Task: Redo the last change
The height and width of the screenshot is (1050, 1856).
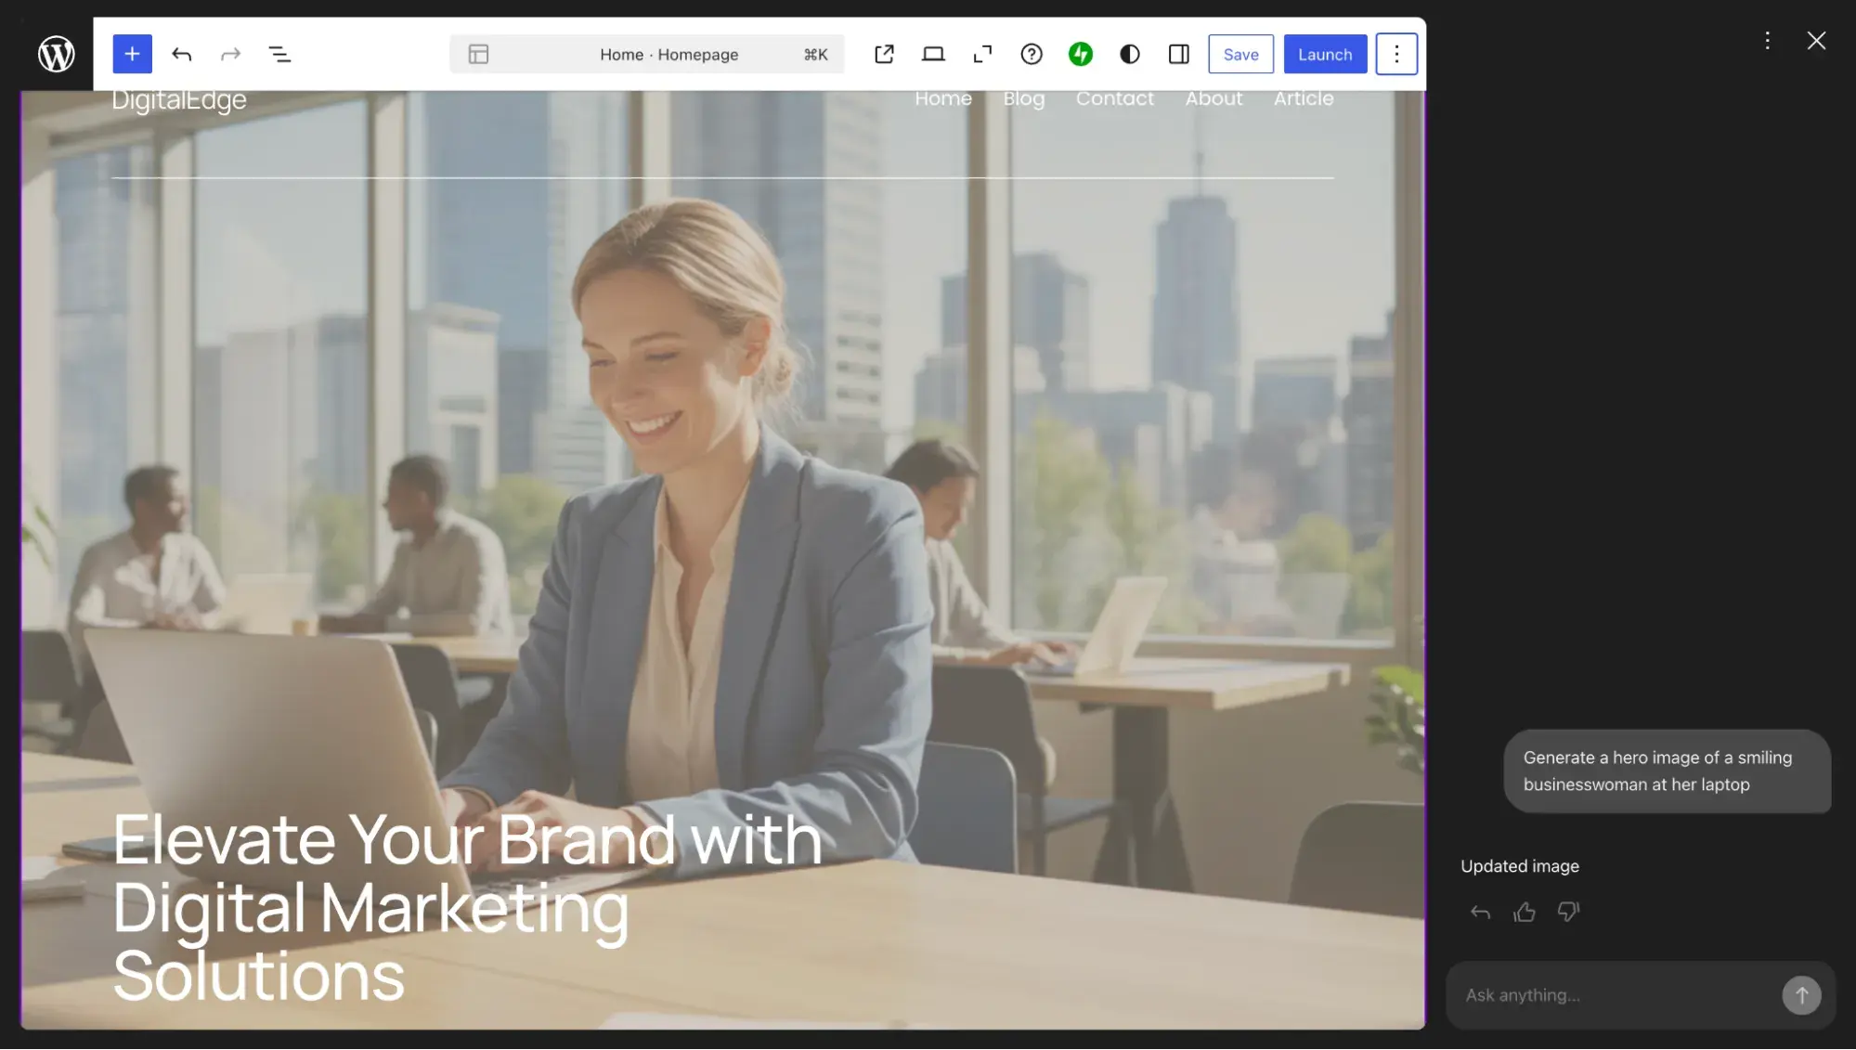Action: click(230, 54)
